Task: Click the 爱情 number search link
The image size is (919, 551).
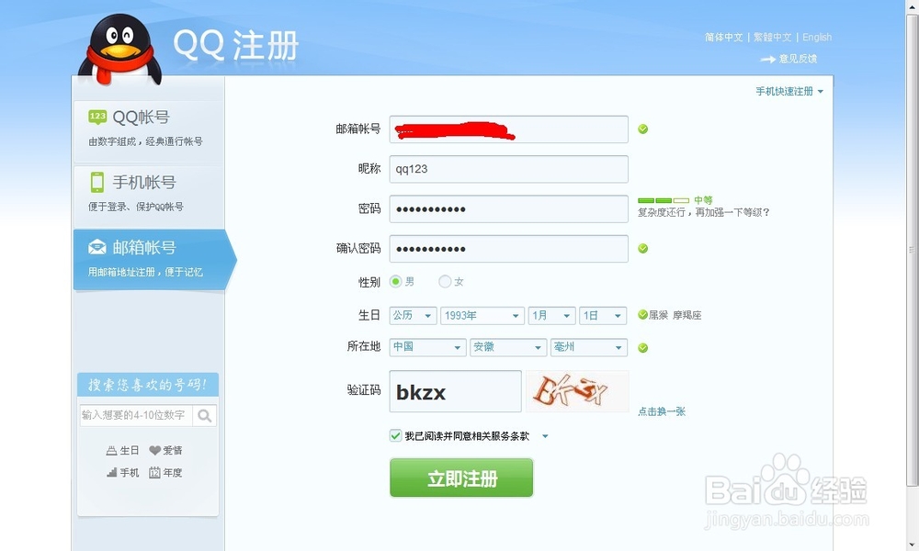Action: click(x=173, y=450)
